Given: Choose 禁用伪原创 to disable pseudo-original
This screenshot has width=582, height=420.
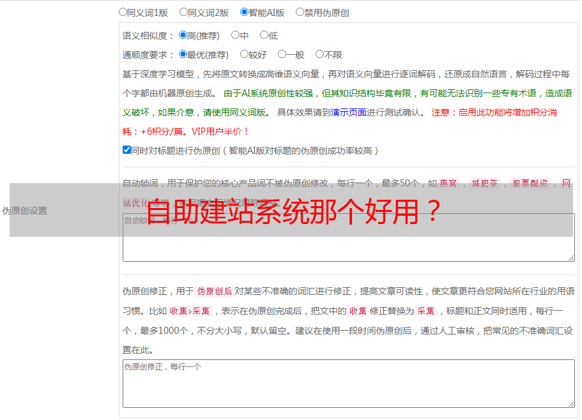Looking at the screenshot, I should [300, 12].
